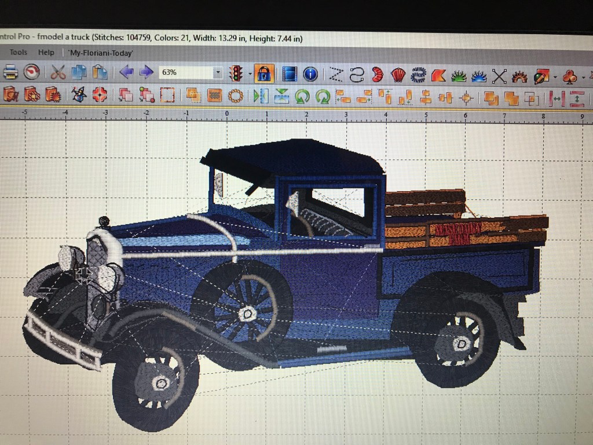
Task: Click the blue Redo right arrow
Action: tap(147, 72)
